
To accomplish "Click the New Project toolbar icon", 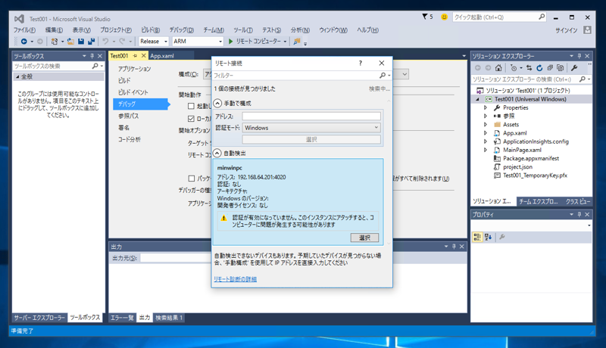I will click(54, 42).
